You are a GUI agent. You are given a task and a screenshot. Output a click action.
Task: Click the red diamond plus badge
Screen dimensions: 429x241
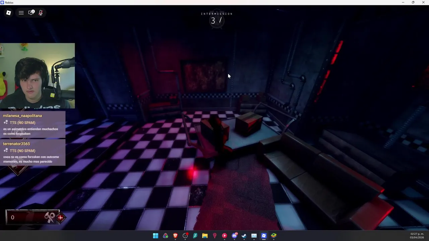(x=60, y=218)
